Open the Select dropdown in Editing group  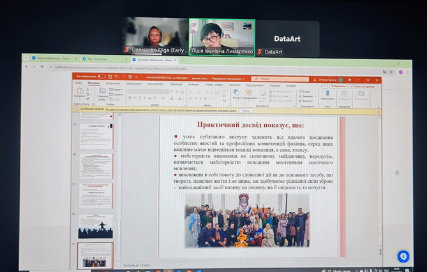tap(306, 101)
